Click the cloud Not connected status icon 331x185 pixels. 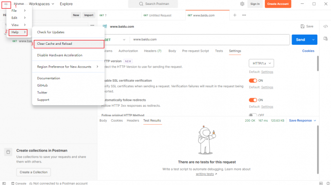pyautogui.click(x=31, y=184)
